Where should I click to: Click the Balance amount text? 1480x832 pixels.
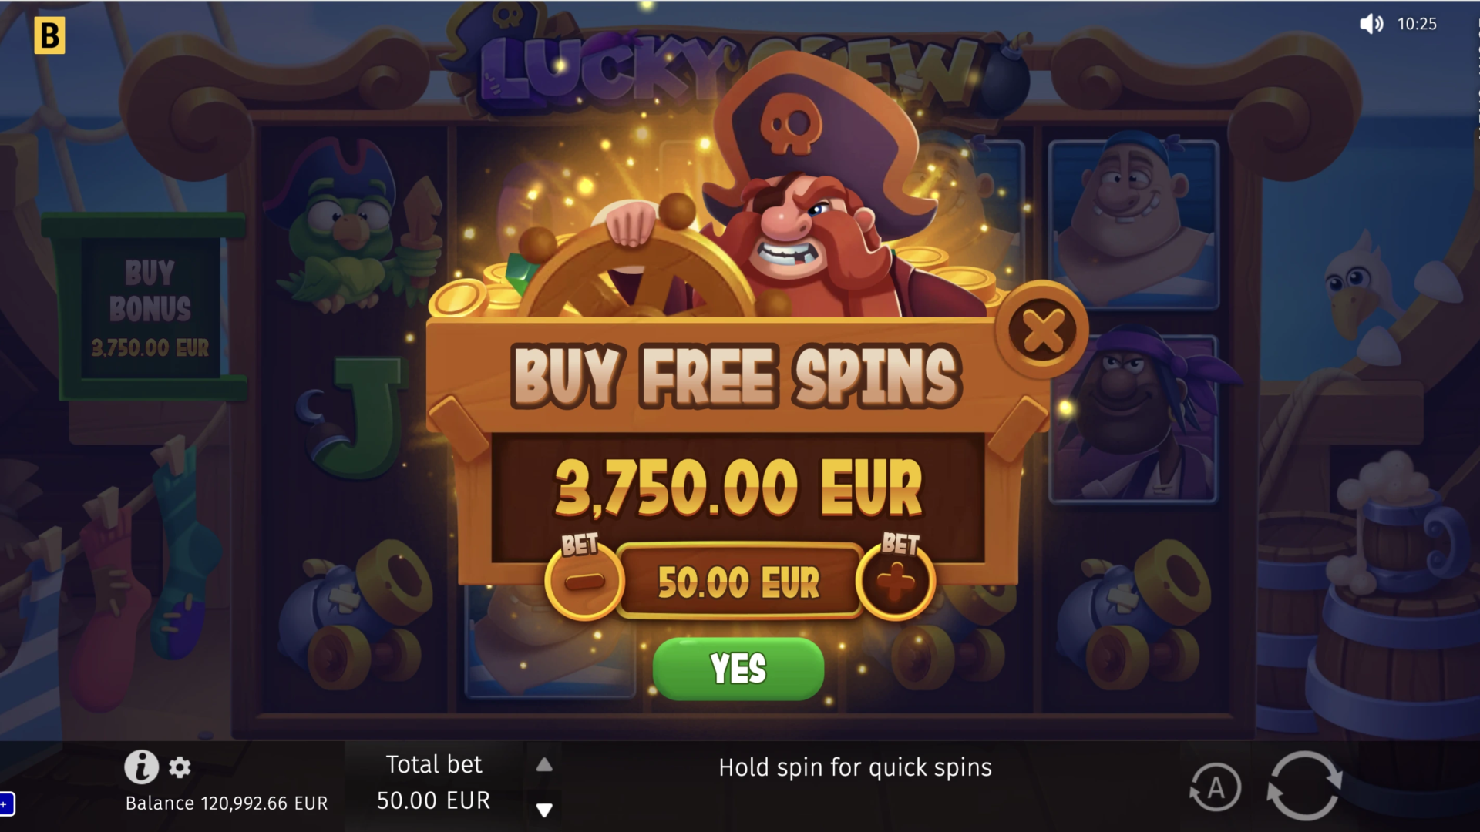pos(227,803)
